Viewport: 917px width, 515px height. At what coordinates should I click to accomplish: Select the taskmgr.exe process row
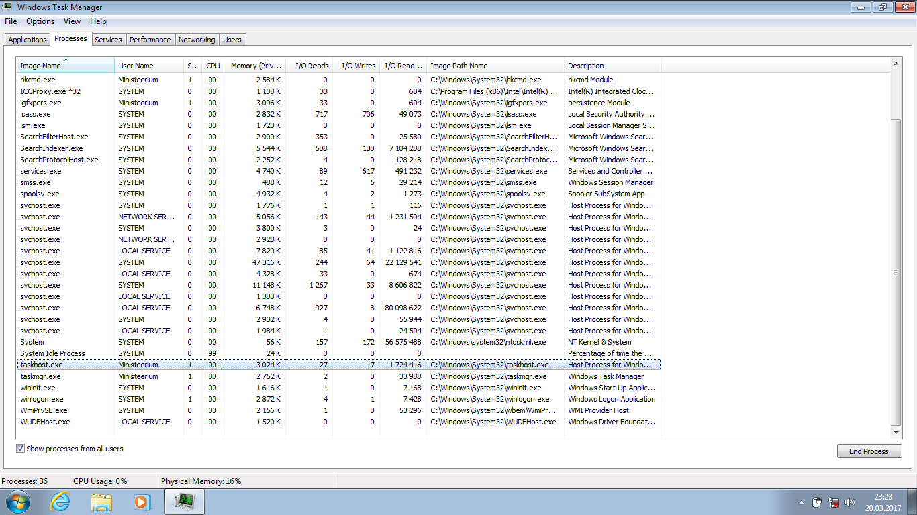[42, 376]
